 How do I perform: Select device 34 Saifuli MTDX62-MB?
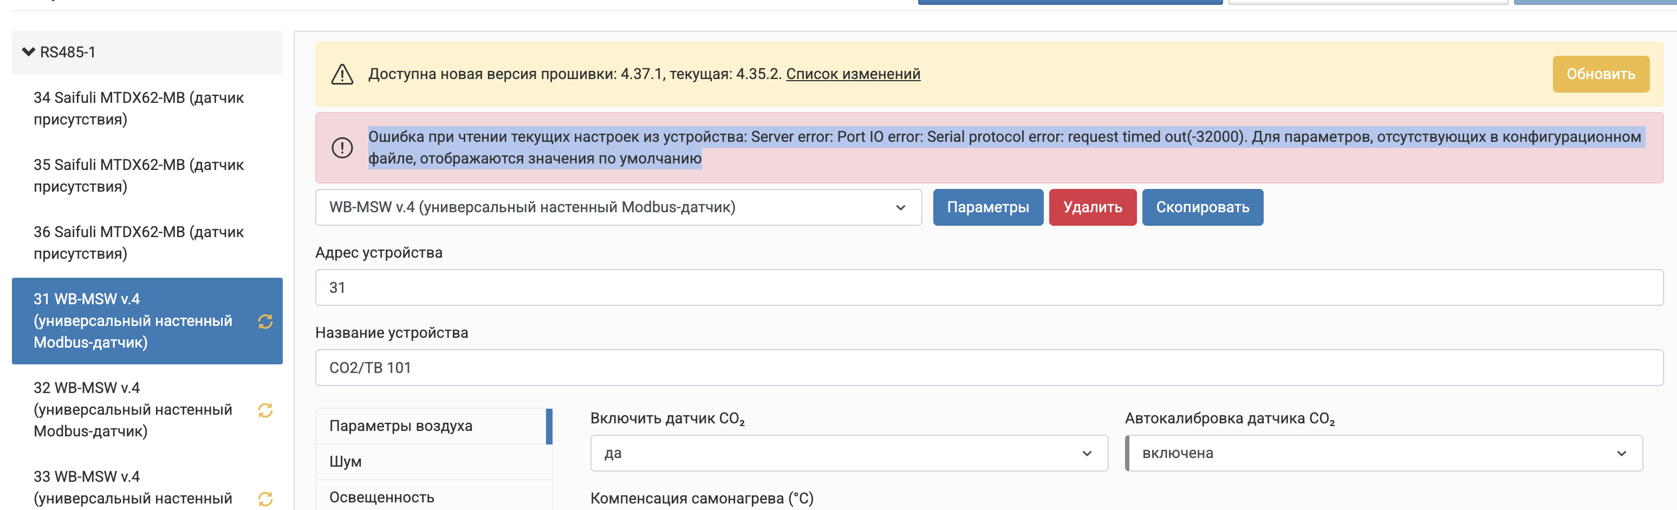(x=147, y=108)
